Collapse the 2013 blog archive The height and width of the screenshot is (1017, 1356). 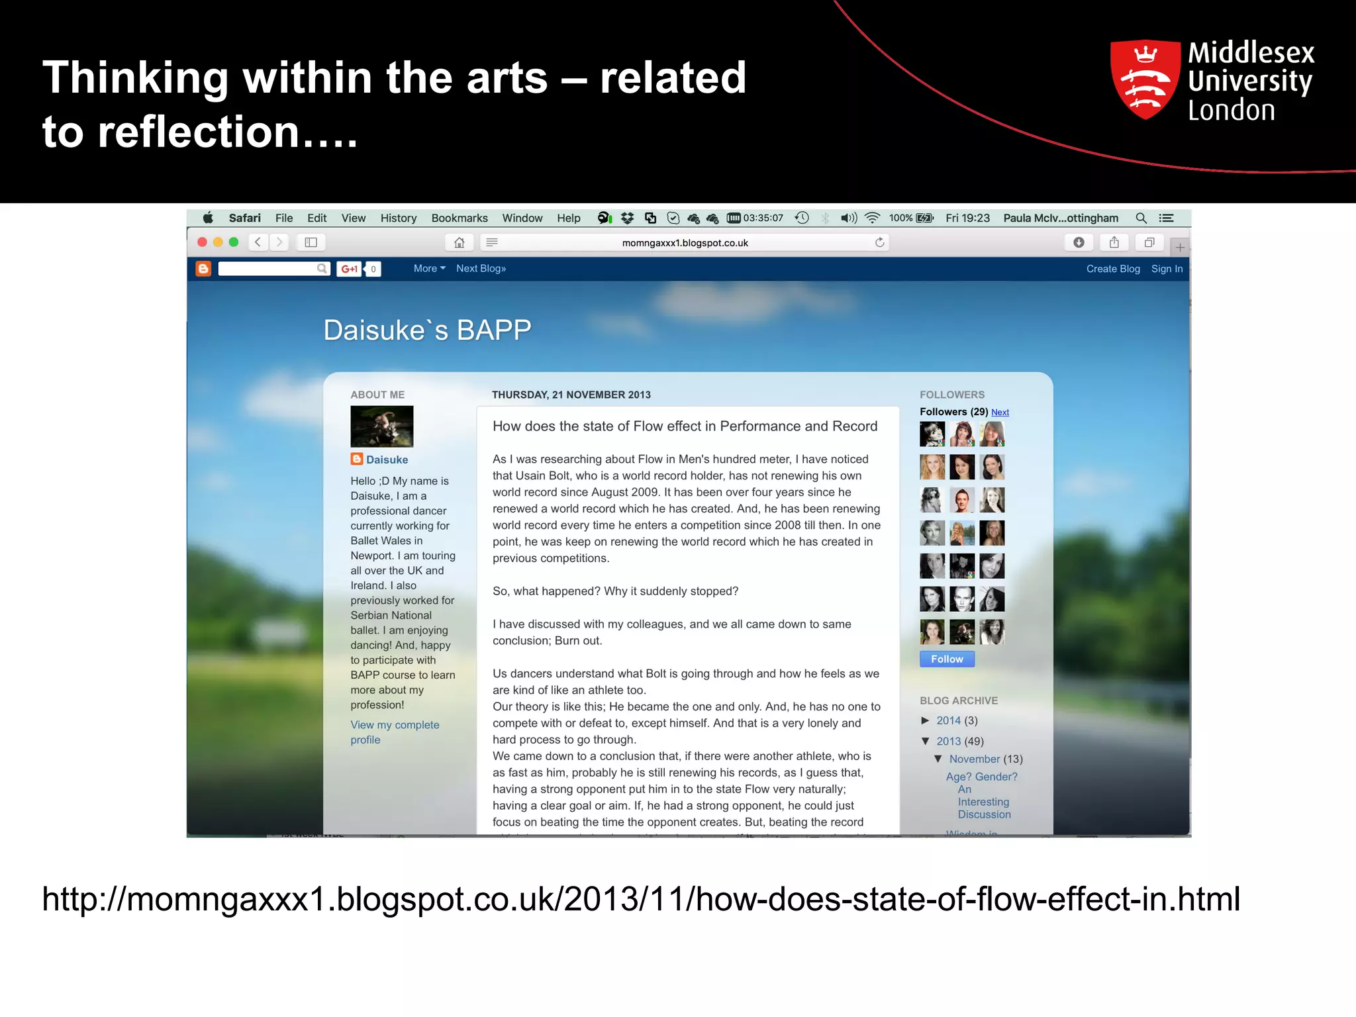(x=926, y=741)
